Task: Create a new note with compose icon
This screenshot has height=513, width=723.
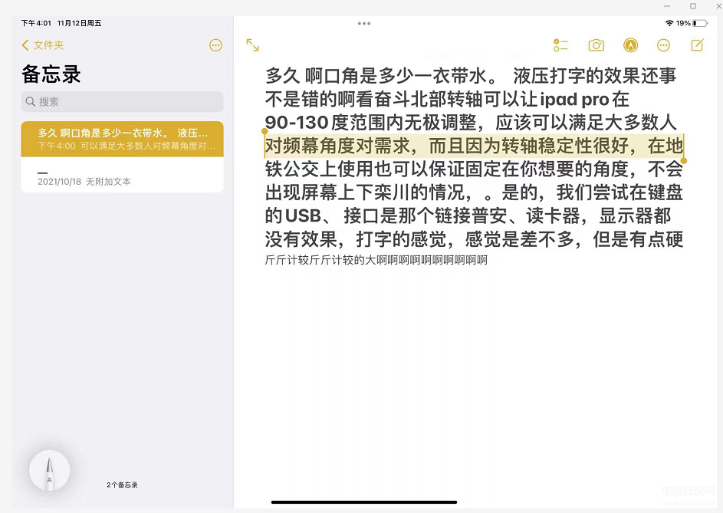Action: click(697, 45)
